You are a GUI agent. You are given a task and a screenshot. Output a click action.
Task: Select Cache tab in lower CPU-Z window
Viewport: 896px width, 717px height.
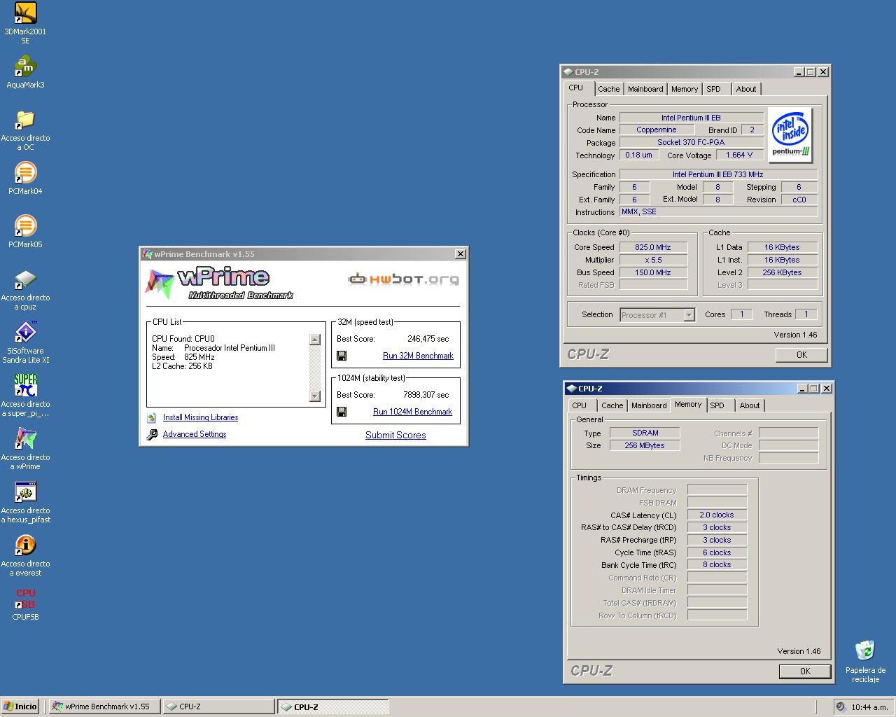[612, 405]
